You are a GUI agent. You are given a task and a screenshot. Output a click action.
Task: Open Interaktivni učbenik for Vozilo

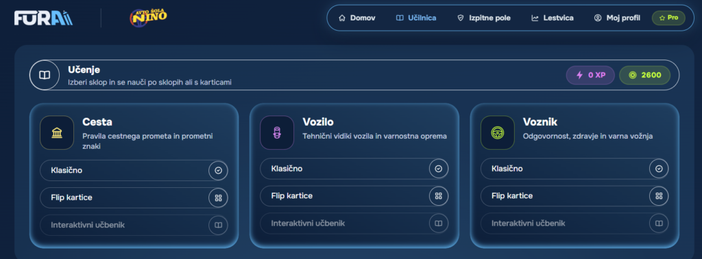(x=354, y=223)
